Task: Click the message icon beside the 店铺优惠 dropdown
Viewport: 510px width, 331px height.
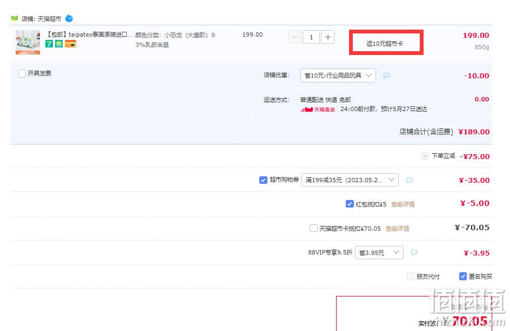Action: (x=386, y=75)
